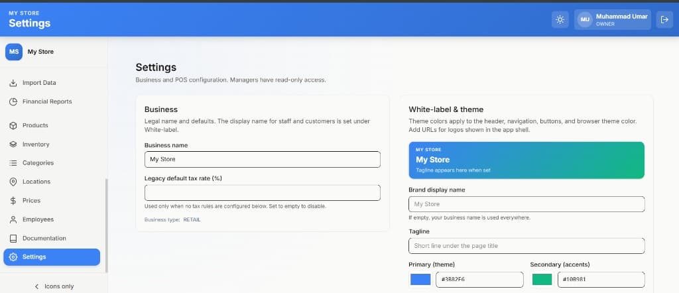The height and width of the screenshot is (293, 679).
Task: Navigate to Inventory
Action: [52, 145]
